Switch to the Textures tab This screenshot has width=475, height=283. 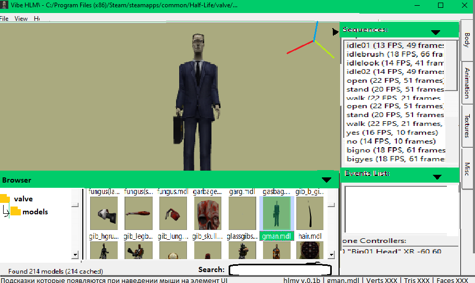tap(467, 126)
